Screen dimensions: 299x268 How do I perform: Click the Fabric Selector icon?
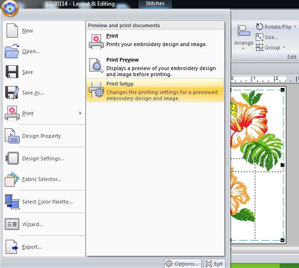12,179
